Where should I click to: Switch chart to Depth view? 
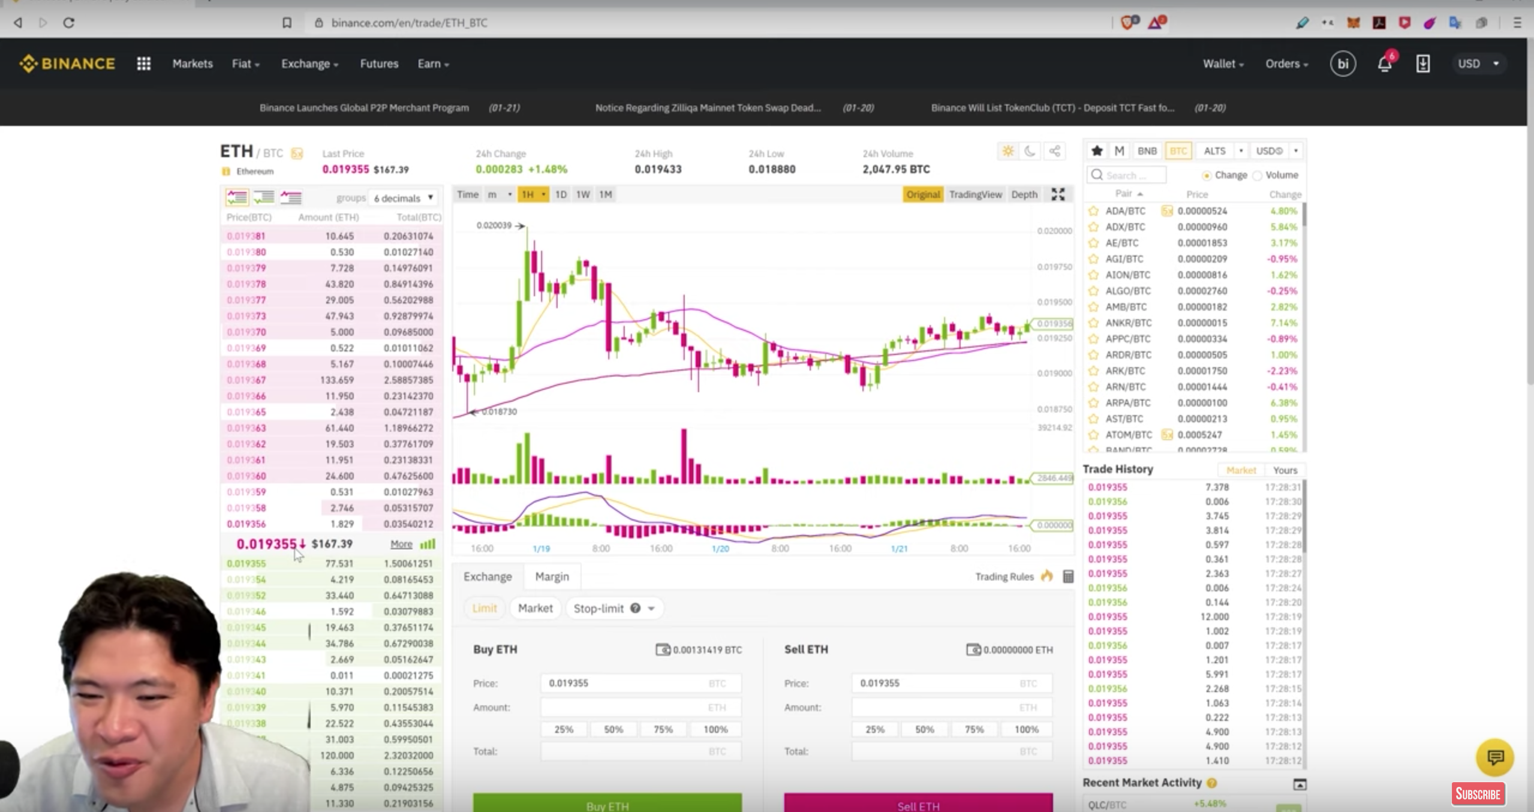1024,194
